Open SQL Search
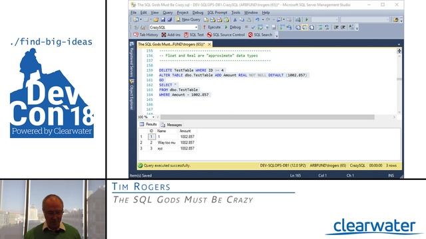 click(260, 35)
